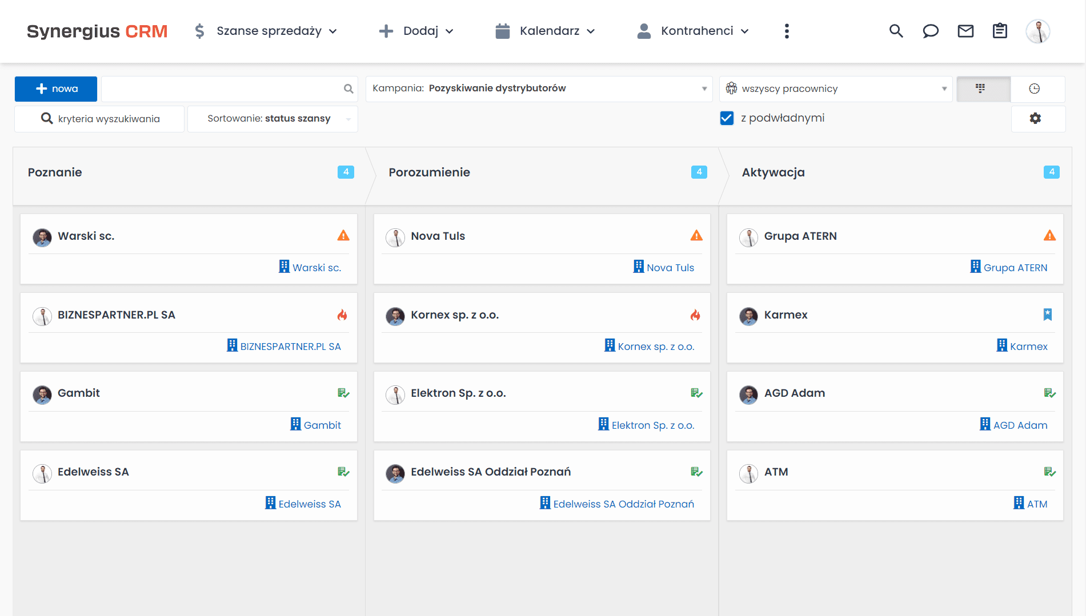Open the Sortowanie status szansy dropdown
This screenshot has width=1086, height=616.
point(272,119)
